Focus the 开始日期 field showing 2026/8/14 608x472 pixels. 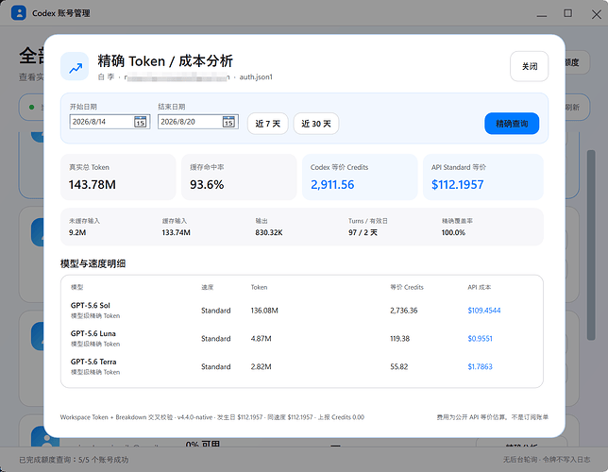[x=110, y=122]
